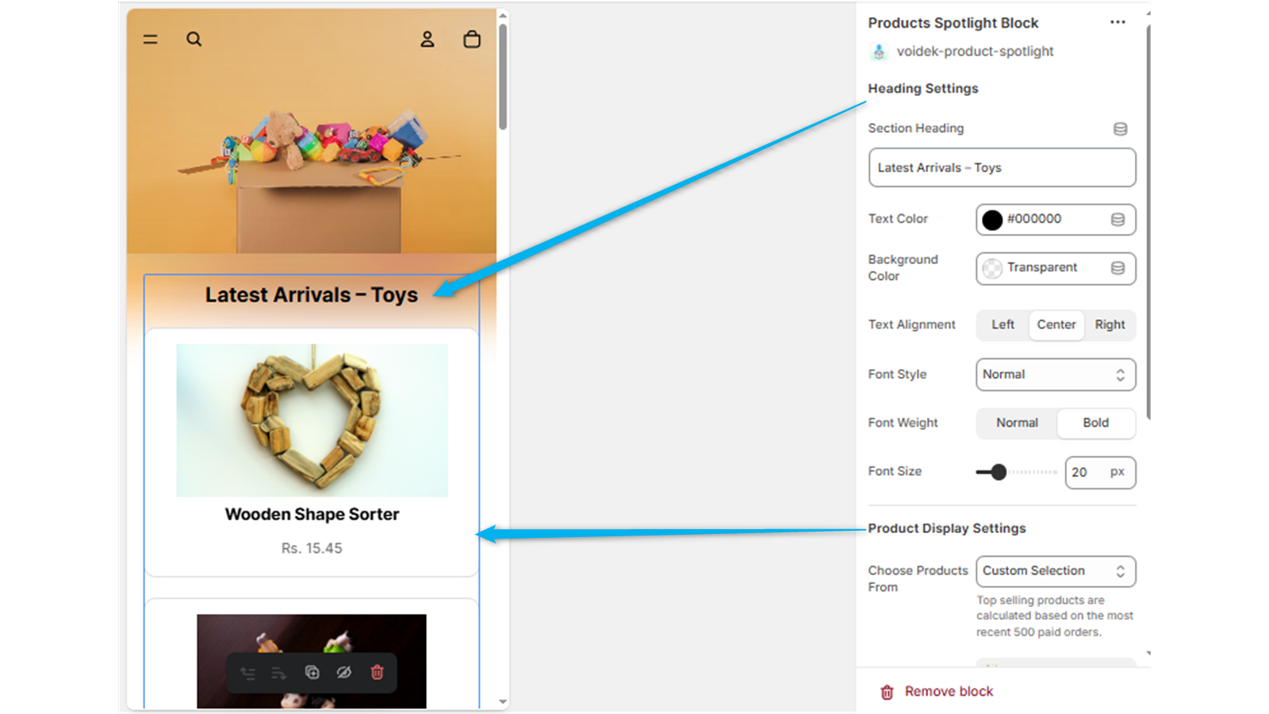Click the black Text Color swatch
The width and height of the screenshot is (1269, 714).
992,220
